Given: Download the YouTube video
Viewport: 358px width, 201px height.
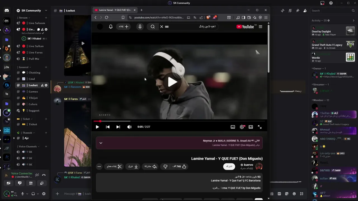Looking at the screenshot, I should [x=133, y=166].
